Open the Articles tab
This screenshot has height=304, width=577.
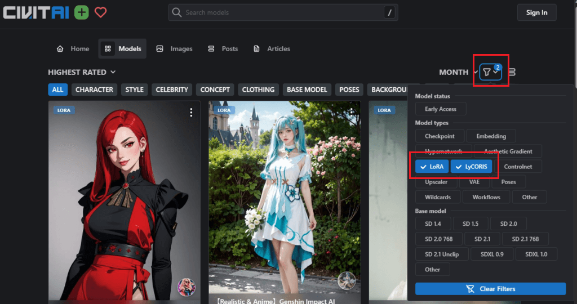click(272, 48)
